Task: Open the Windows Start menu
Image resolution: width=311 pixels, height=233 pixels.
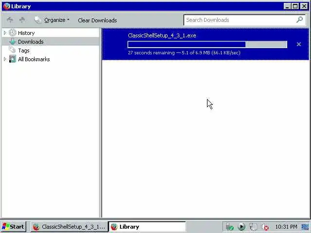Action: (13, 227)
